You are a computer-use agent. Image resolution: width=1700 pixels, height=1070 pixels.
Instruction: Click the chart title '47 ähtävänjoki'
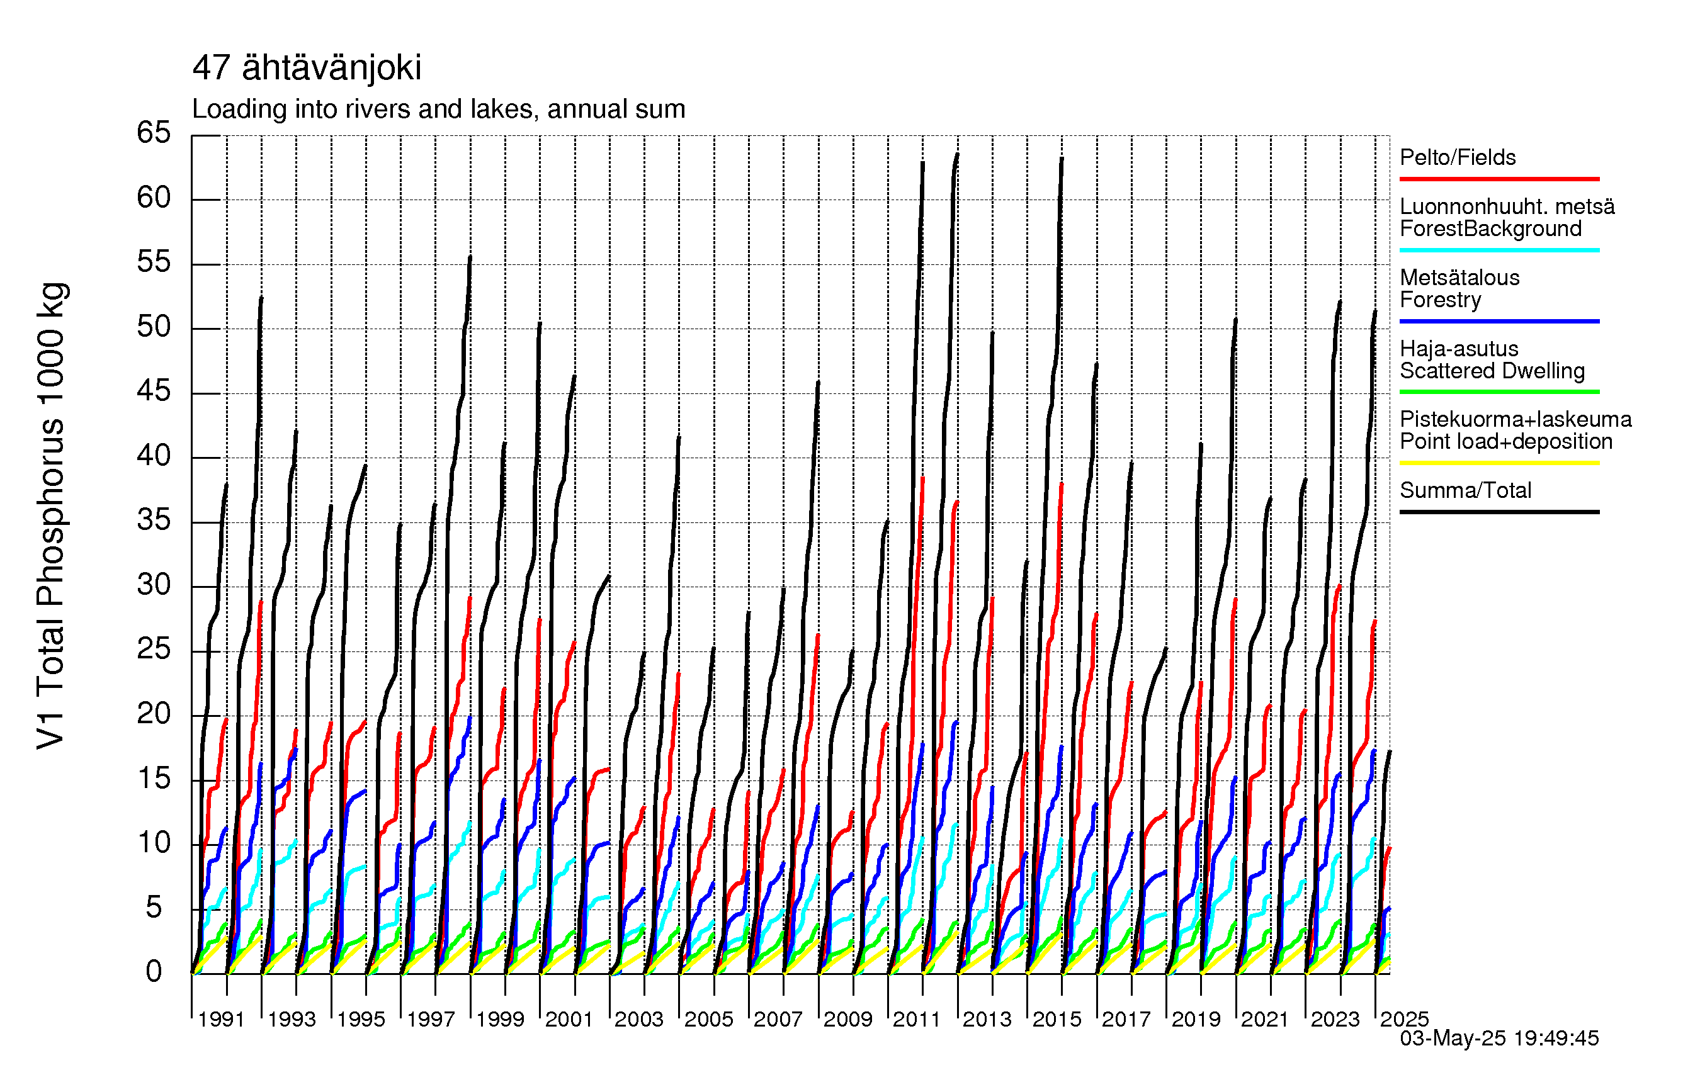[x=307, y=68]
